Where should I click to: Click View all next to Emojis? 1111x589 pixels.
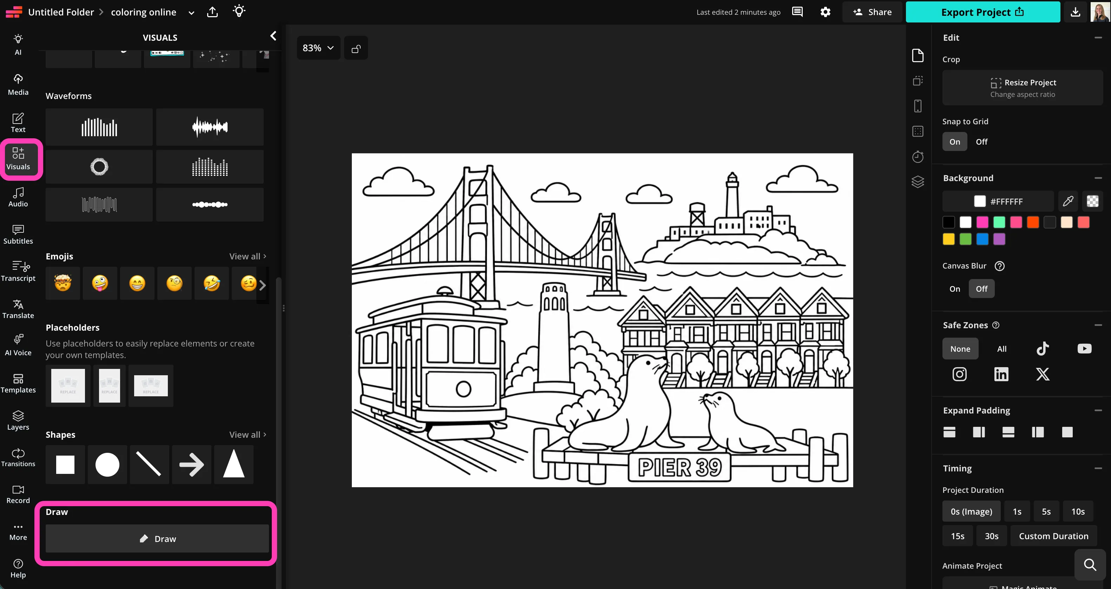(248, 256)
